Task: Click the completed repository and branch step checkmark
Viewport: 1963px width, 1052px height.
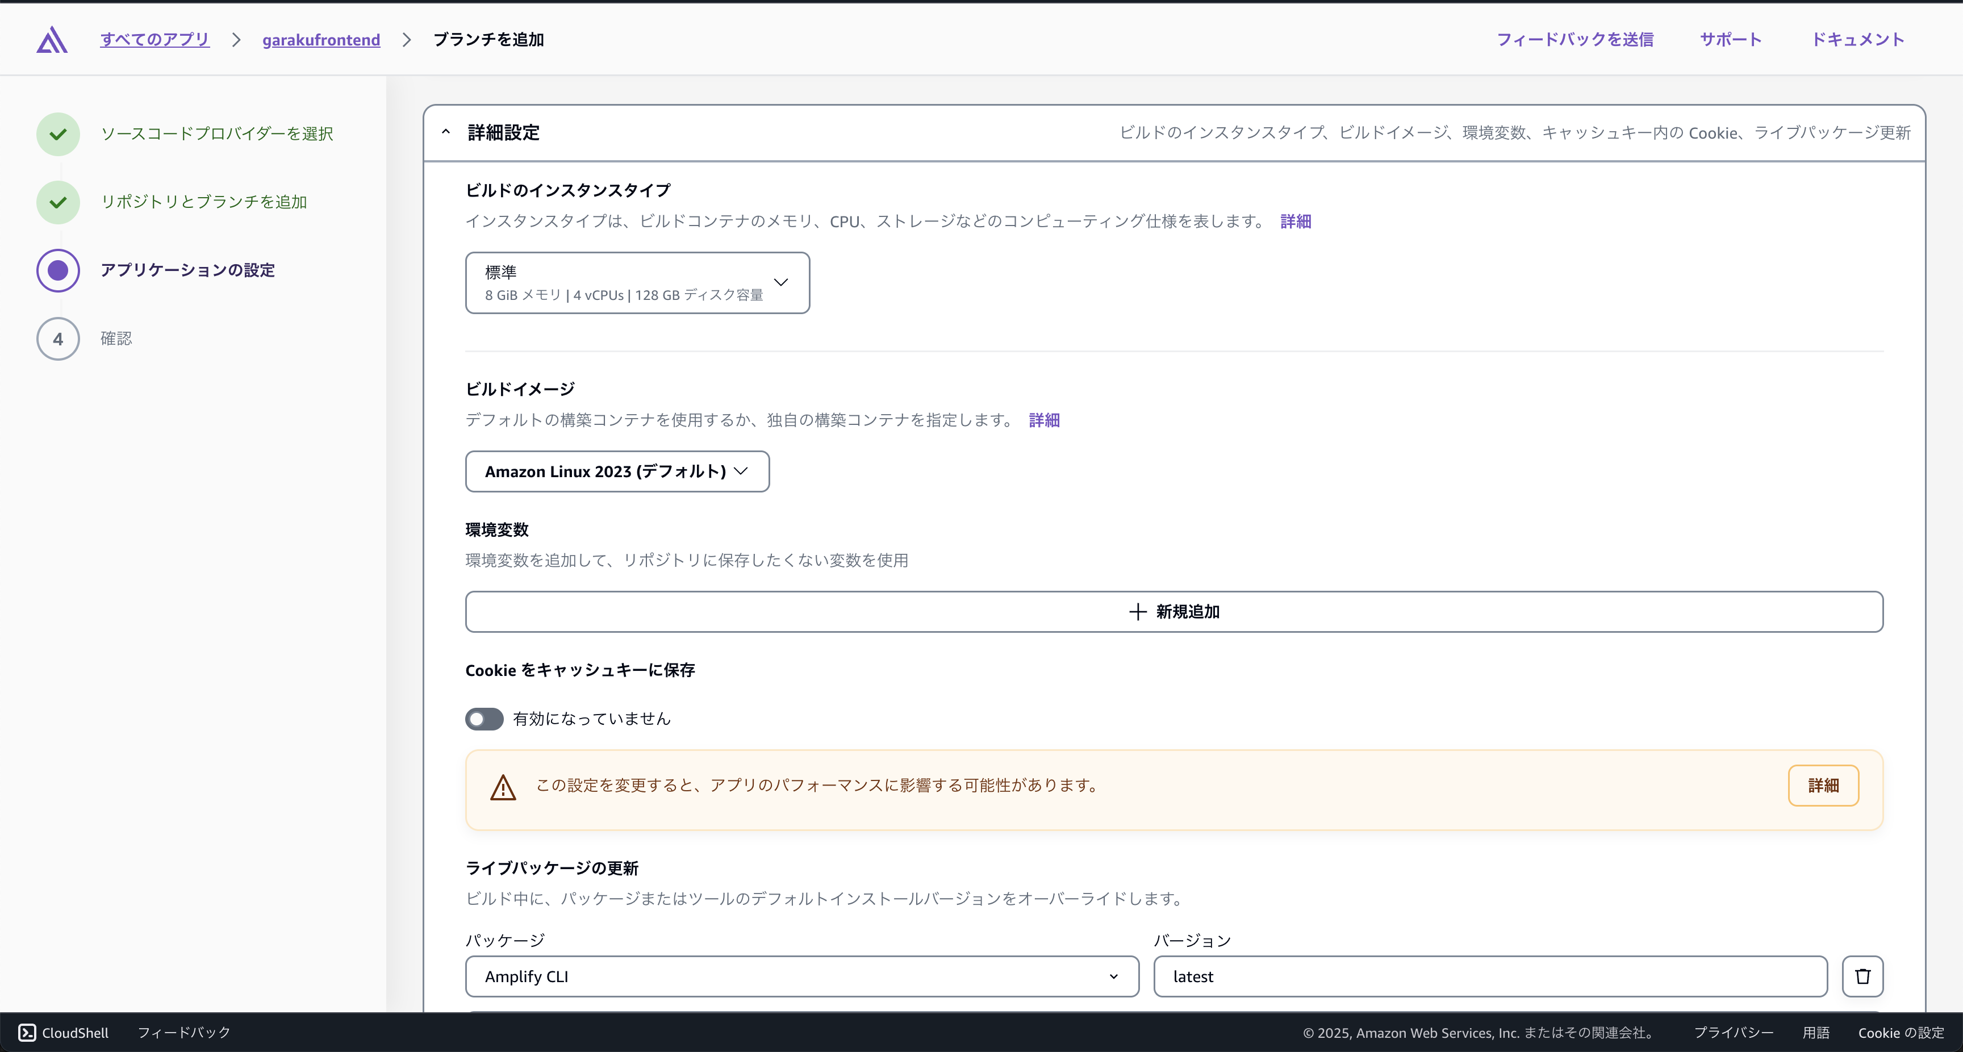Action: coord(58,202)
